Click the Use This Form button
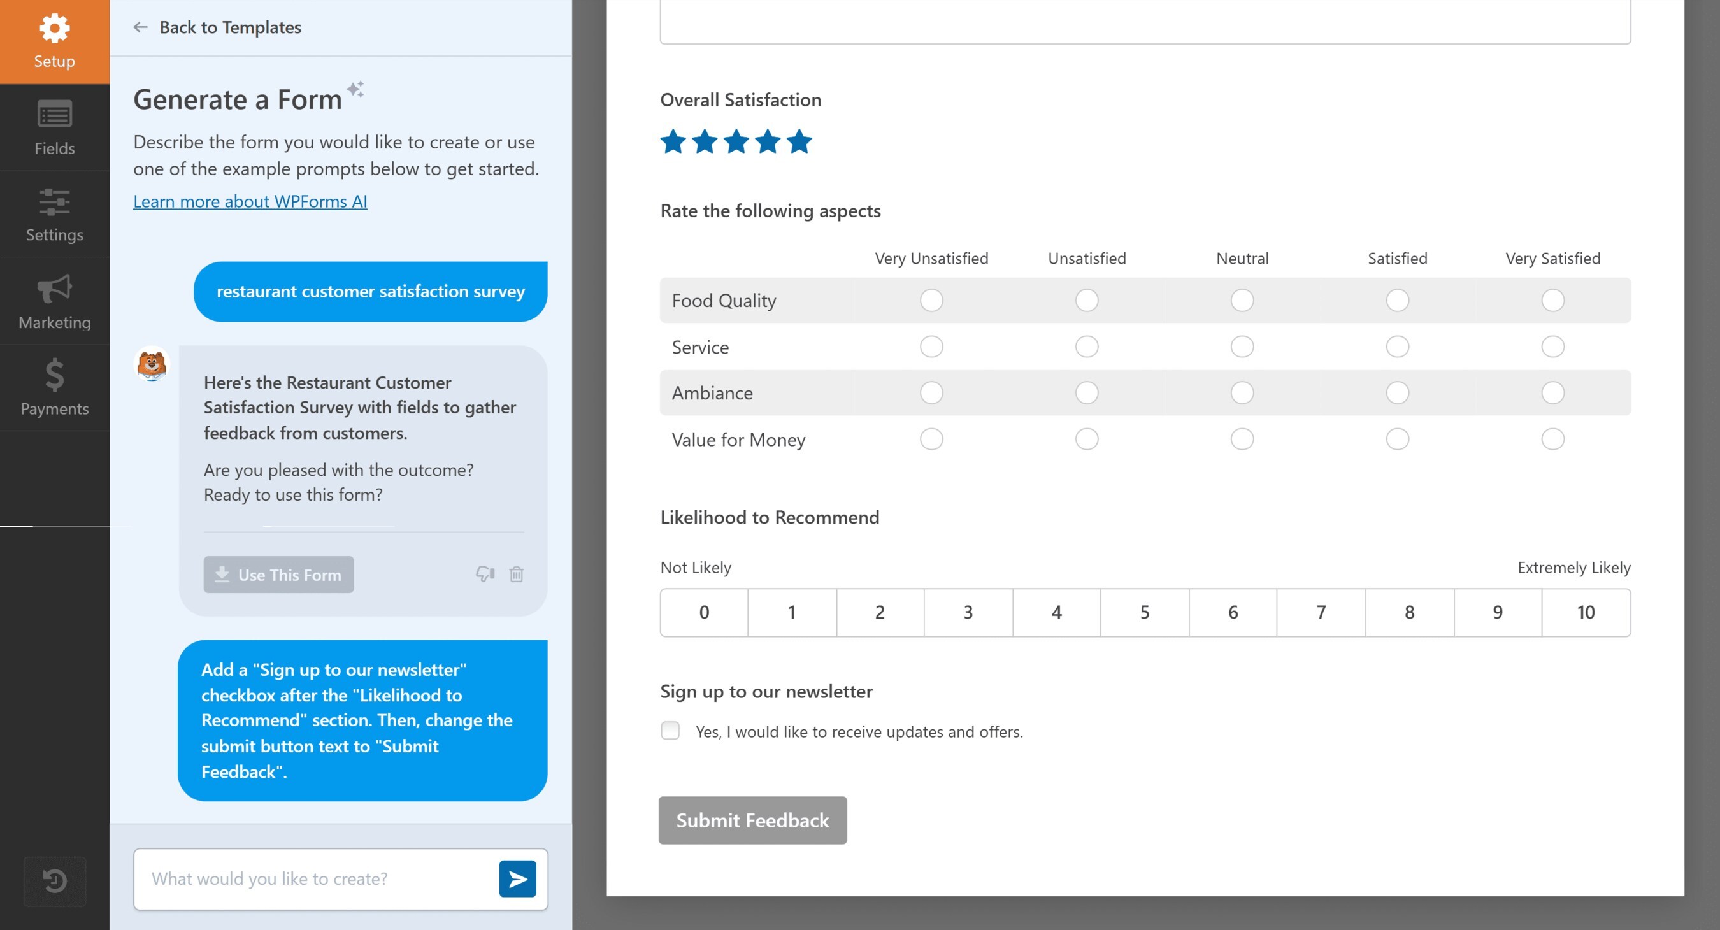 (x=278, y=574)
